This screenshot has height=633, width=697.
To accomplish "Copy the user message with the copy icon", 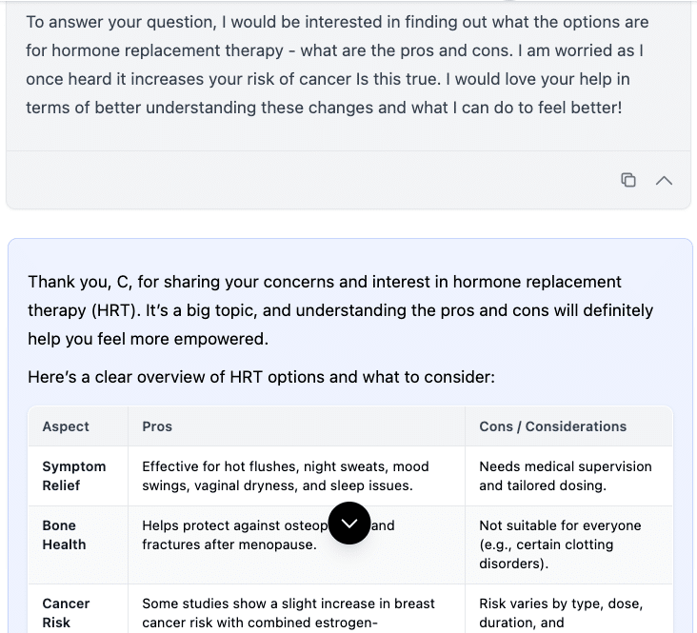I will [x=628, y=180].
